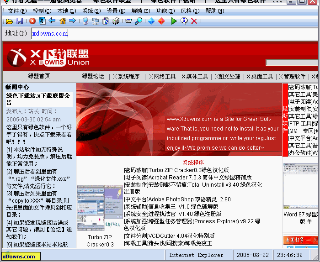
Task: Click the printer icon
Action: (116, 21)
